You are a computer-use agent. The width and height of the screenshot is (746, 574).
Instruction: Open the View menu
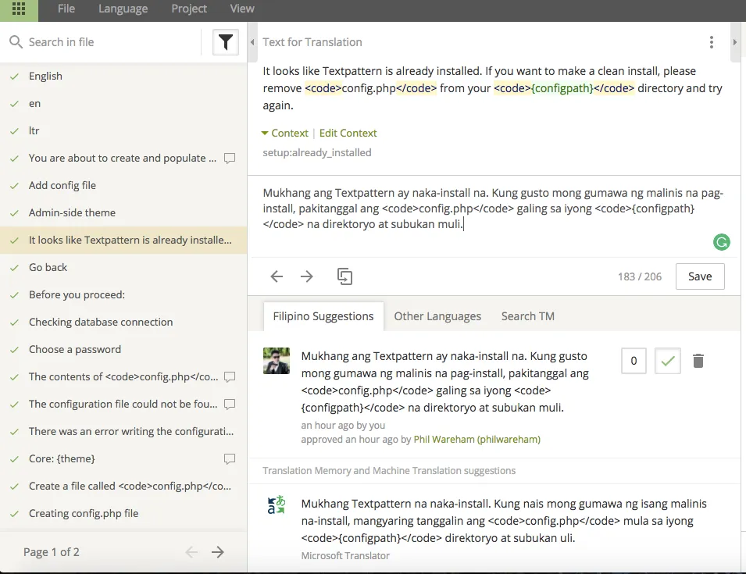click(x=242, y=9)
